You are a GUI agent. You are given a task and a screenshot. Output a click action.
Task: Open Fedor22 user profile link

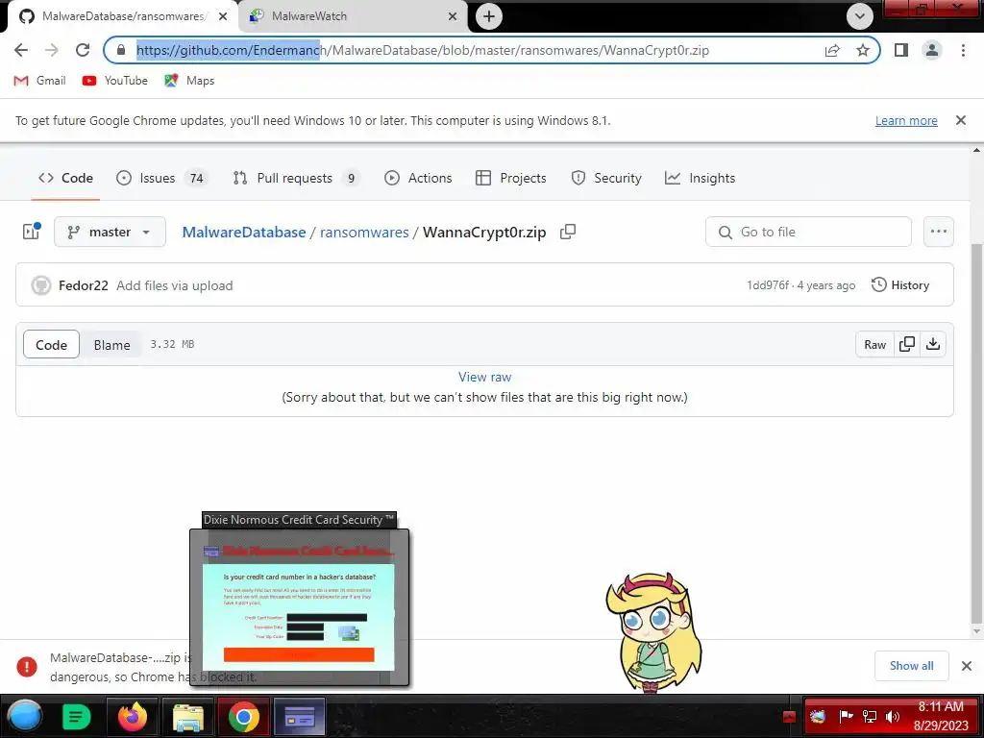(84, 285)
